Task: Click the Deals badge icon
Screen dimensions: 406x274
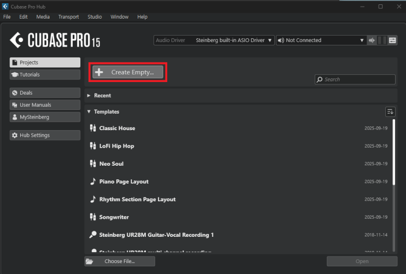Action: (15, 92)
